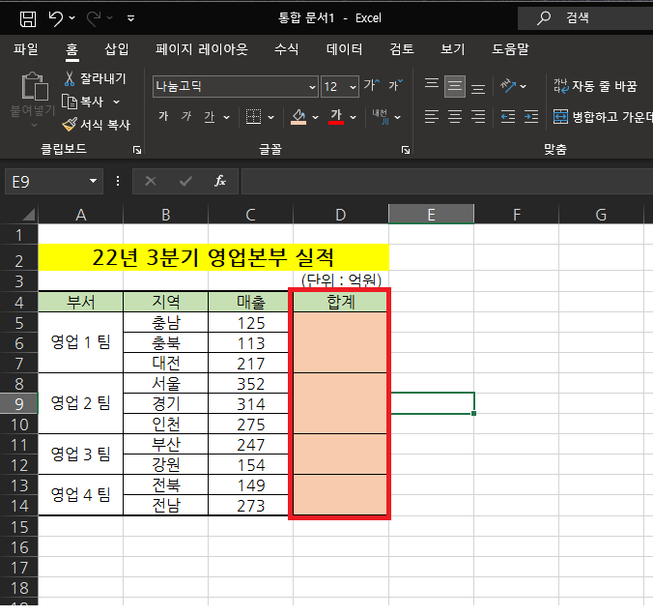Toggle middle align
Viewport: 653px width, 616px height.
[455, 87]
